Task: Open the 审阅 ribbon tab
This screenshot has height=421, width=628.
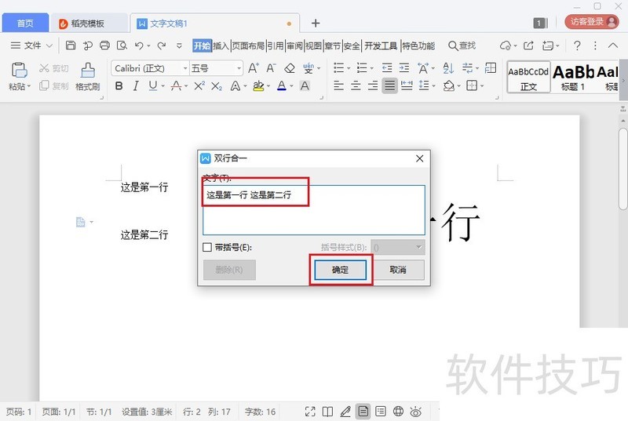Action: tap(294, 45)
